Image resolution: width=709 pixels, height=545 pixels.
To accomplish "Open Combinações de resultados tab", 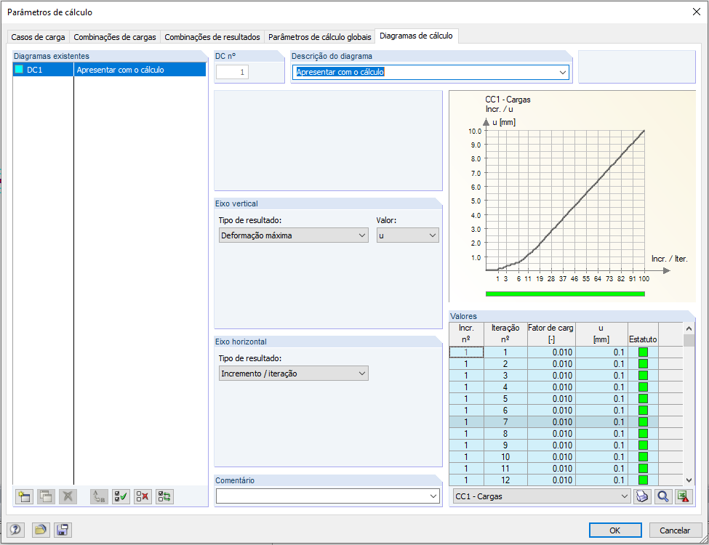I will pos(212,37).
